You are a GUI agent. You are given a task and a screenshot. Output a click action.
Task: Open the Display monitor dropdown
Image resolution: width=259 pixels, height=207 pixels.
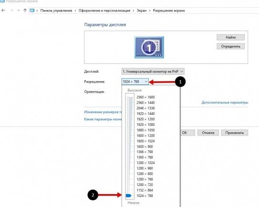pyautogui.click(x=153, y=72)
